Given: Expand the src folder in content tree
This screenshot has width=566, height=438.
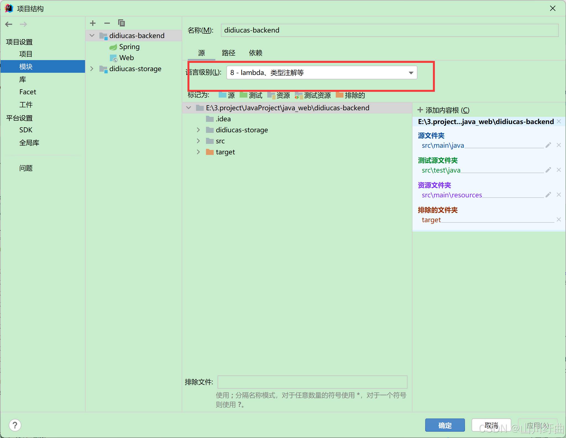Looking at the screenshot, I should 198,141.
